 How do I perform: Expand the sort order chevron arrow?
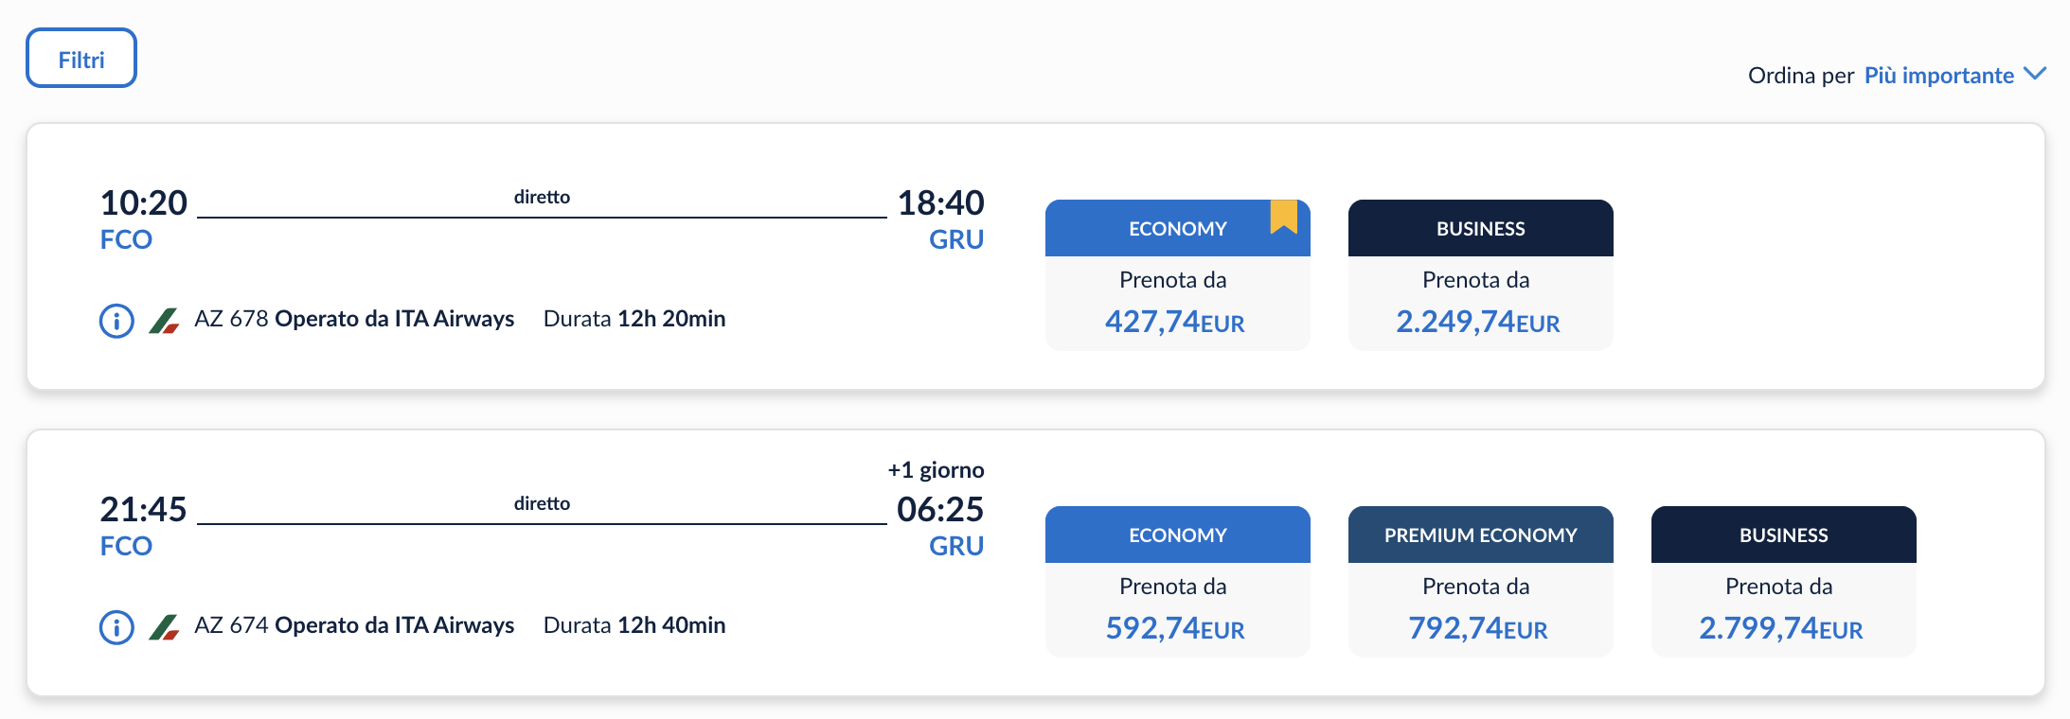pos(2035,74)
